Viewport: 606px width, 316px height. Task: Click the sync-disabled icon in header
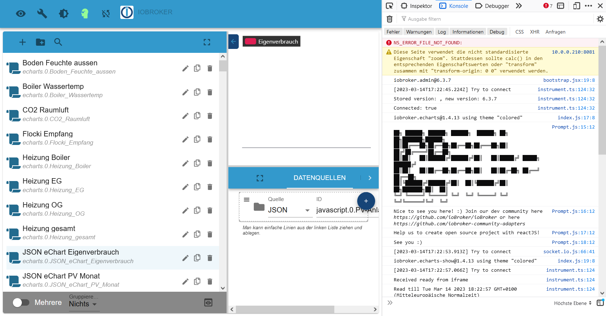pos(106,14)
